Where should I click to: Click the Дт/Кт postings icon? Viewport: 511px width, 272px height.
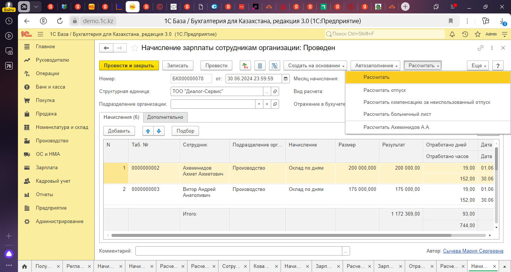coord(245,65)
